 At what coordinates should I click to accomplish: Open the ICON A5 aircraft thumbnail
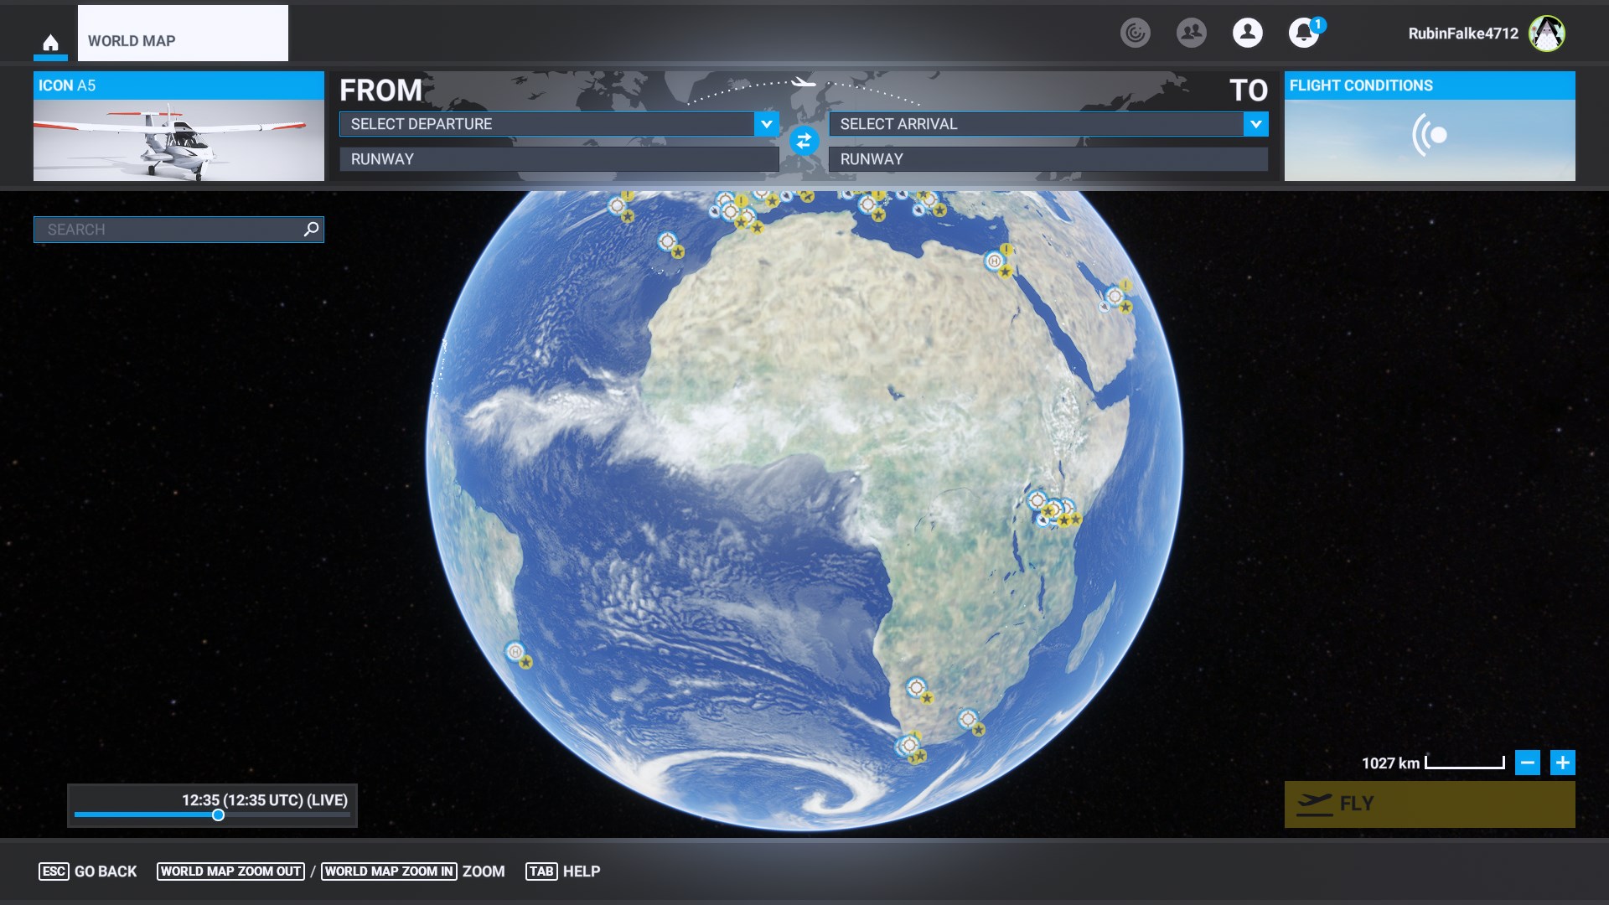click(178, 127)
